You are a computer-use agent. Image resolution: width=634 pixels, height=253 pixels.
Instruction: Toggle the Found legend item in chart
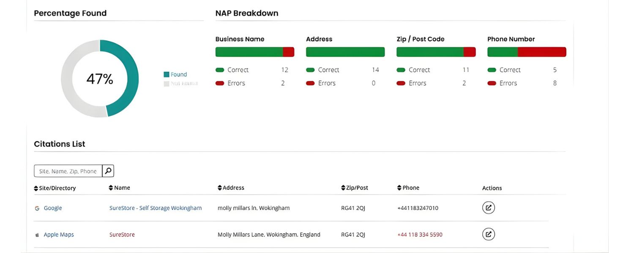[175, 75]
